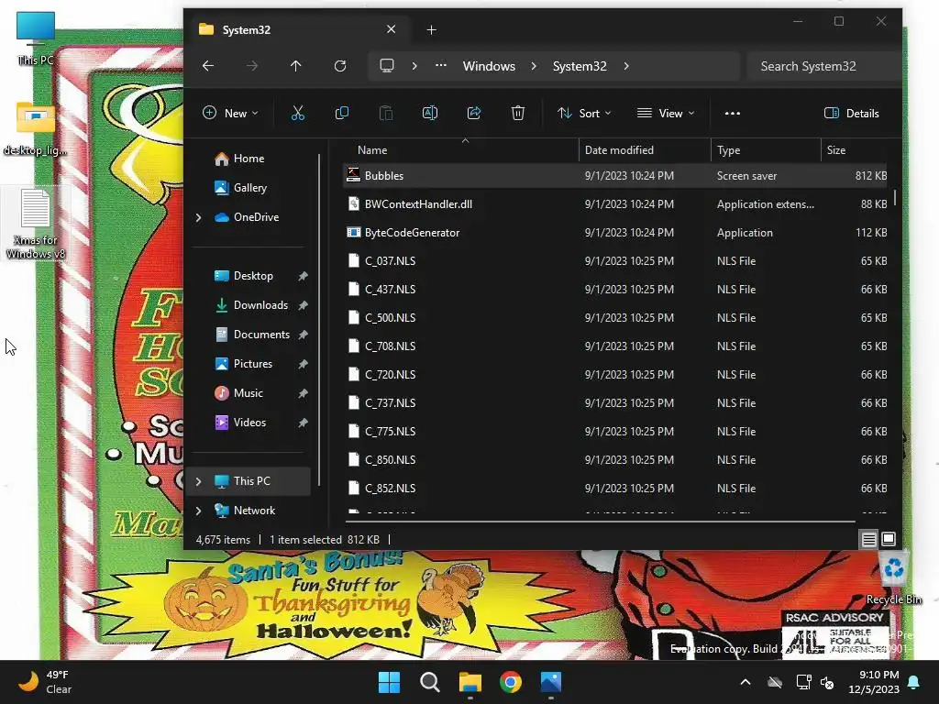The height and width of the screenshot is (704, 939).
Task: Select This PC desktop icon
Action: [x=36, y=38]
